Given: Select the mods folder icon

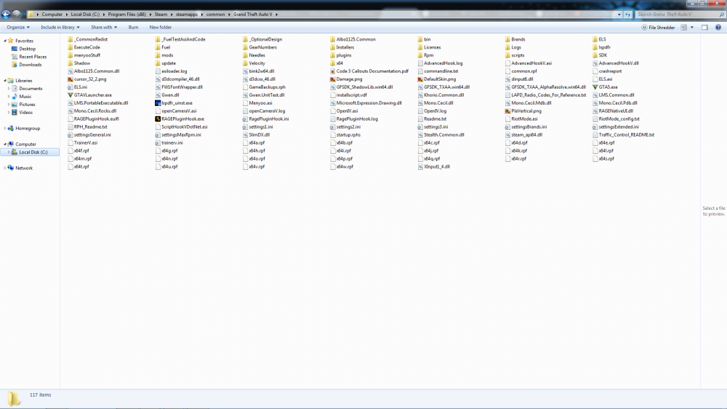Looking at the screenshot, I should [x=158, y=55].
